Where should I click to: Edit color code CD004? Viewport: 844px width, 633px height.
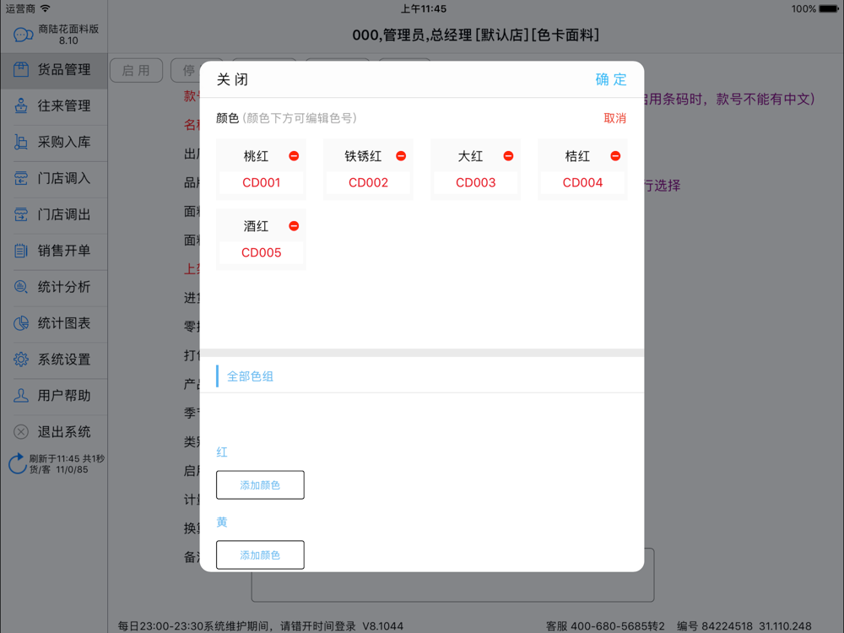tap(582, 183)
